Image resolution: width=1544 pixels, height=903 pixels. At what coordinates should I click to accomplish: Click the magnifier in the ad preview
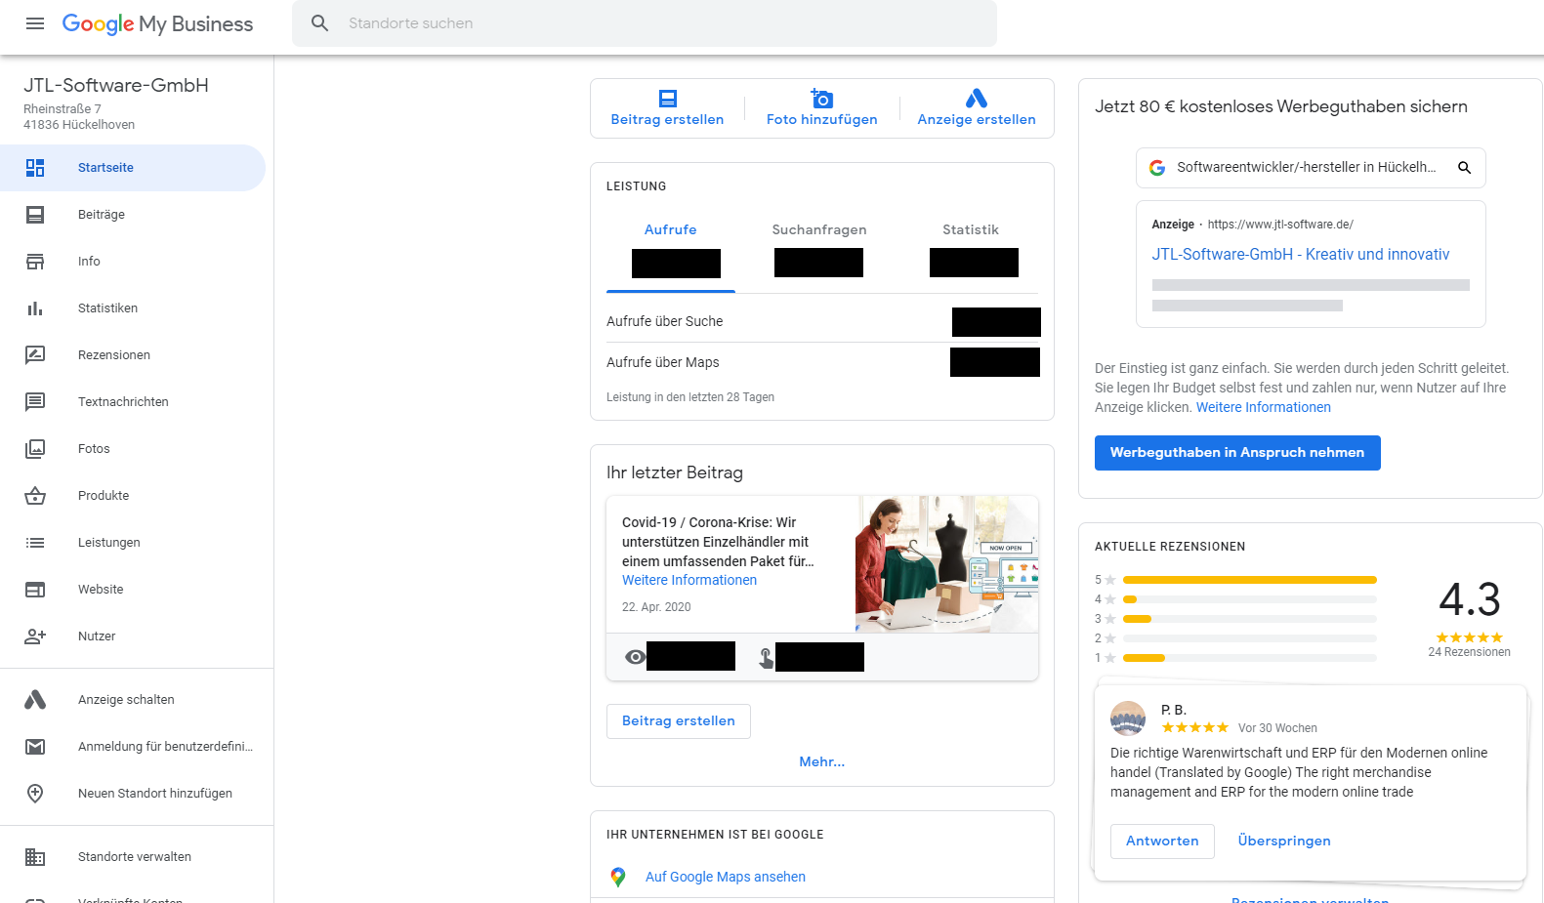tap(1464, 168)
